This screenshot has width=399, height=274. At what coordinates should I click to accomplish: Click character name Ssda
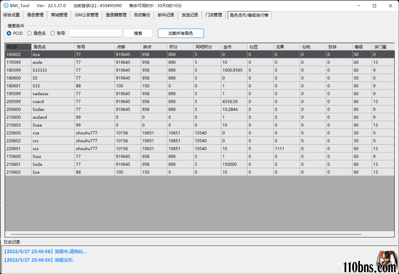pyautogui.click(x=53, y=164)
